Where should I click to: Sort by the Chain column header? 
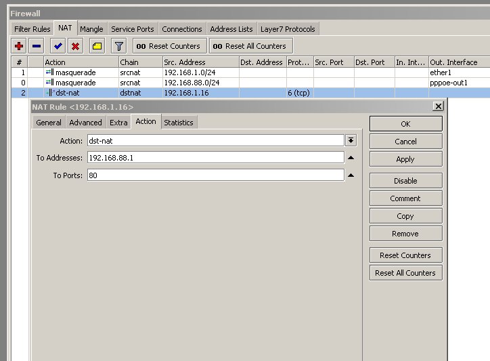click(x=141, y=62)
